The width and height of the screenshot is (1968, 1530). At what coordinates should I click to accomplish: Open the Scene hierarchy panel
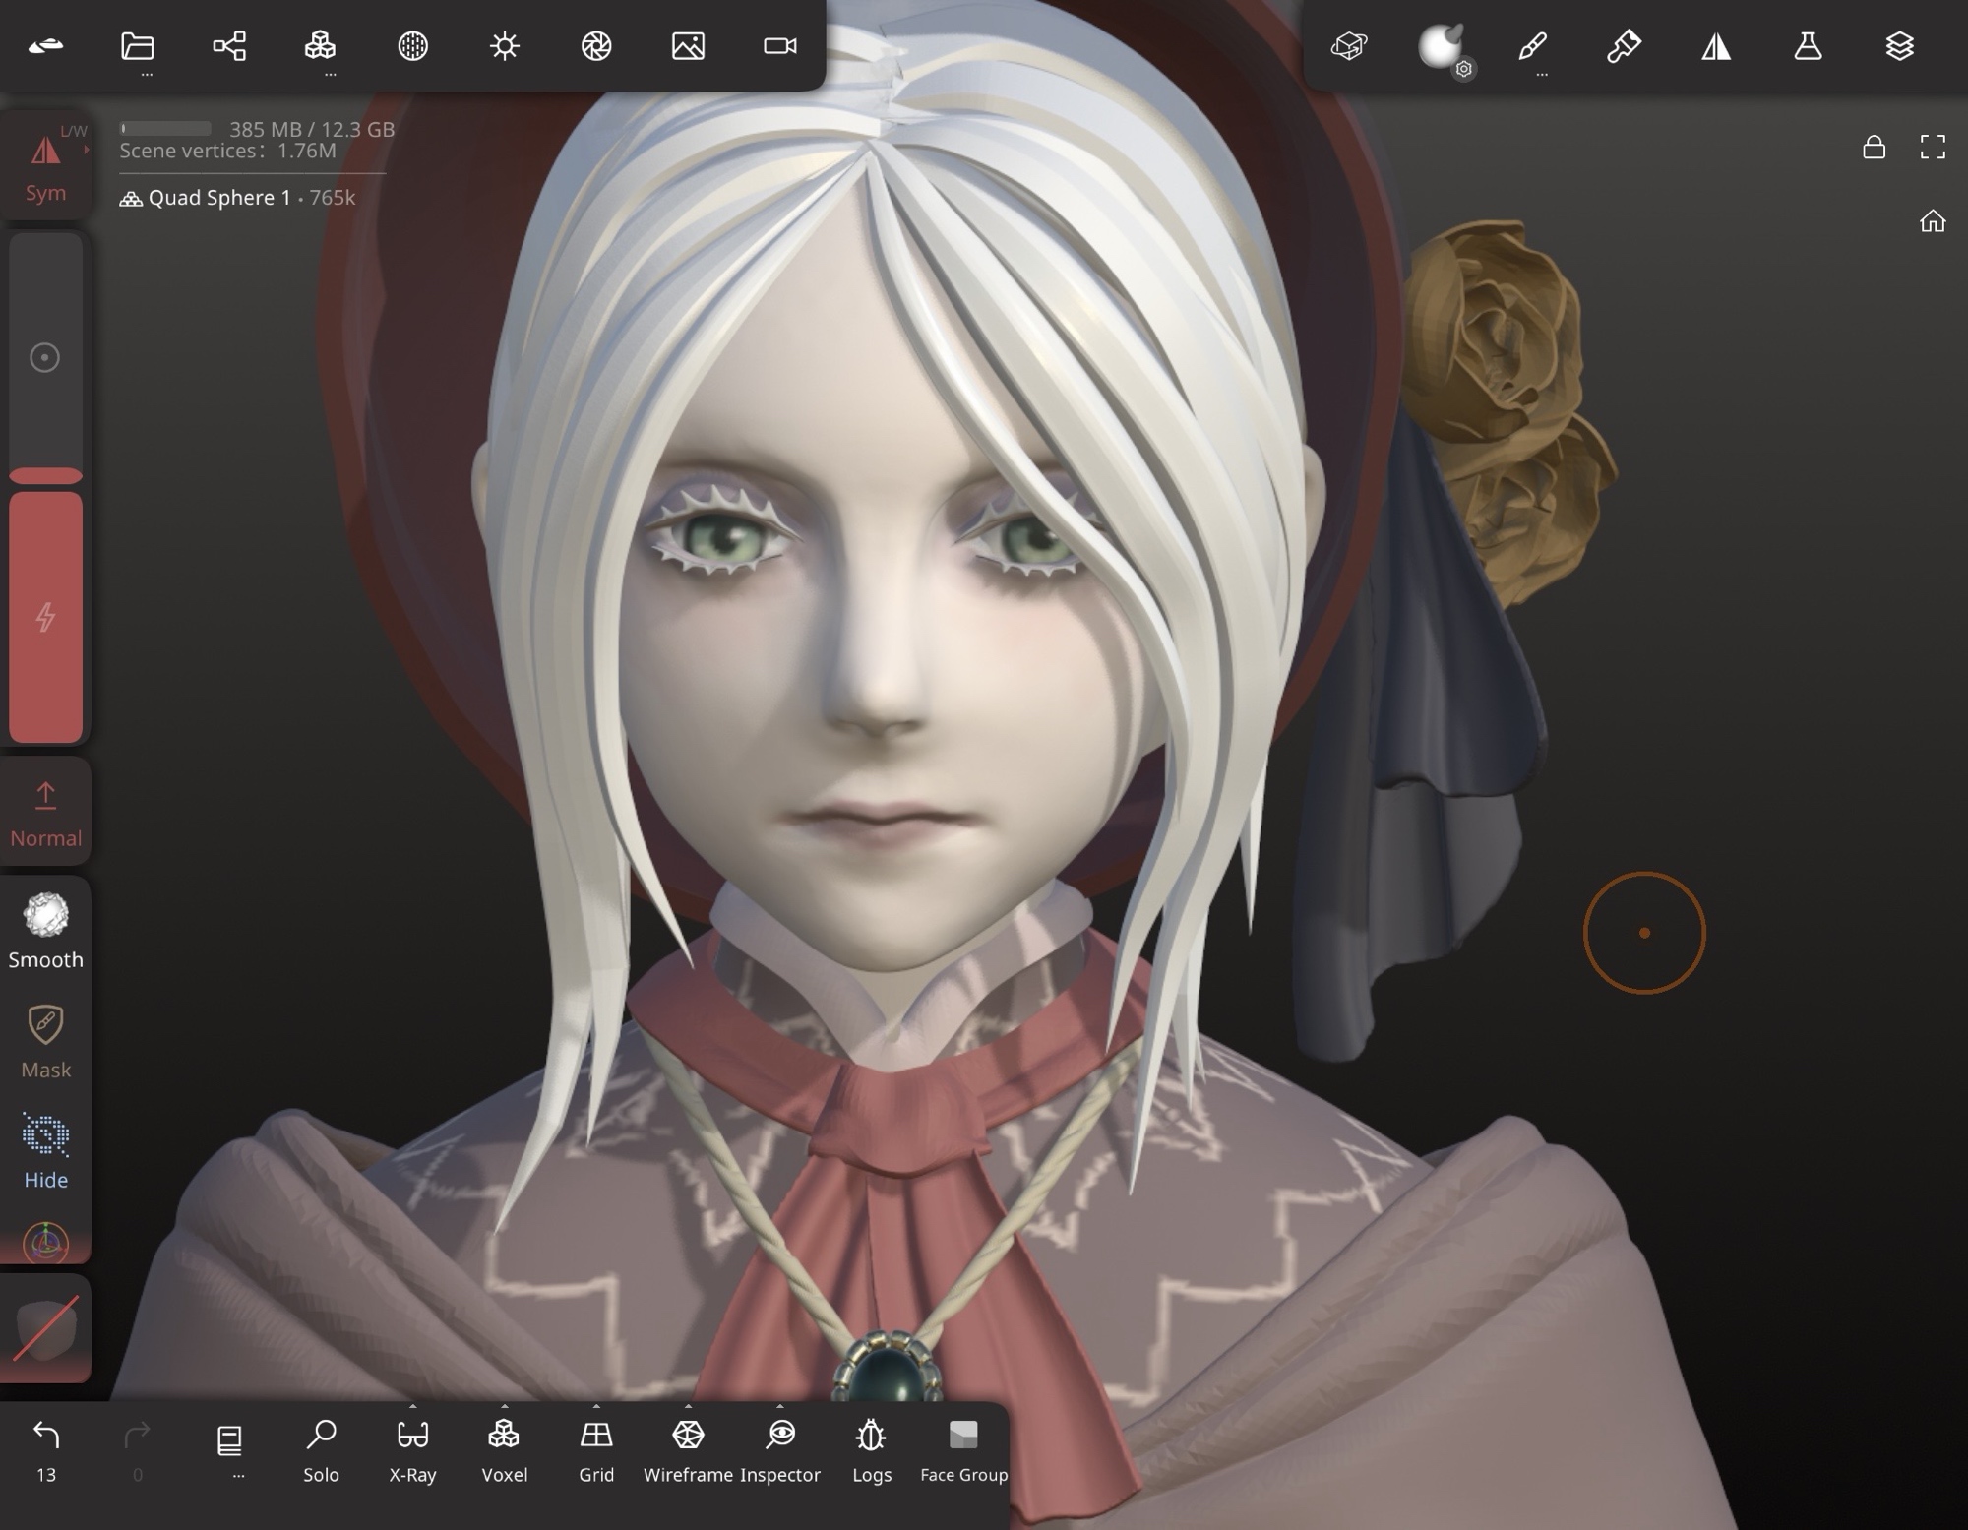(229, 46)
